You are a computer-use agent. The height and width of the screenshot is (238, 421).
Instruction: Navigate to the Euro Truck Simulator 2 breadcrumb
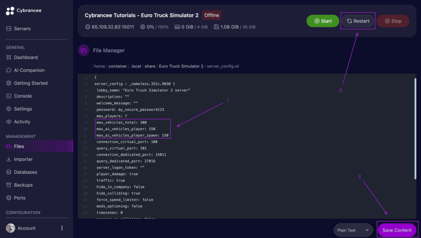(x=181, y=66)
